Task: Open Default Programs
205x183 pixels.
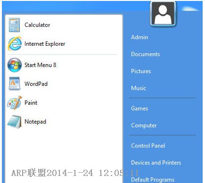Action: [153, 180]
